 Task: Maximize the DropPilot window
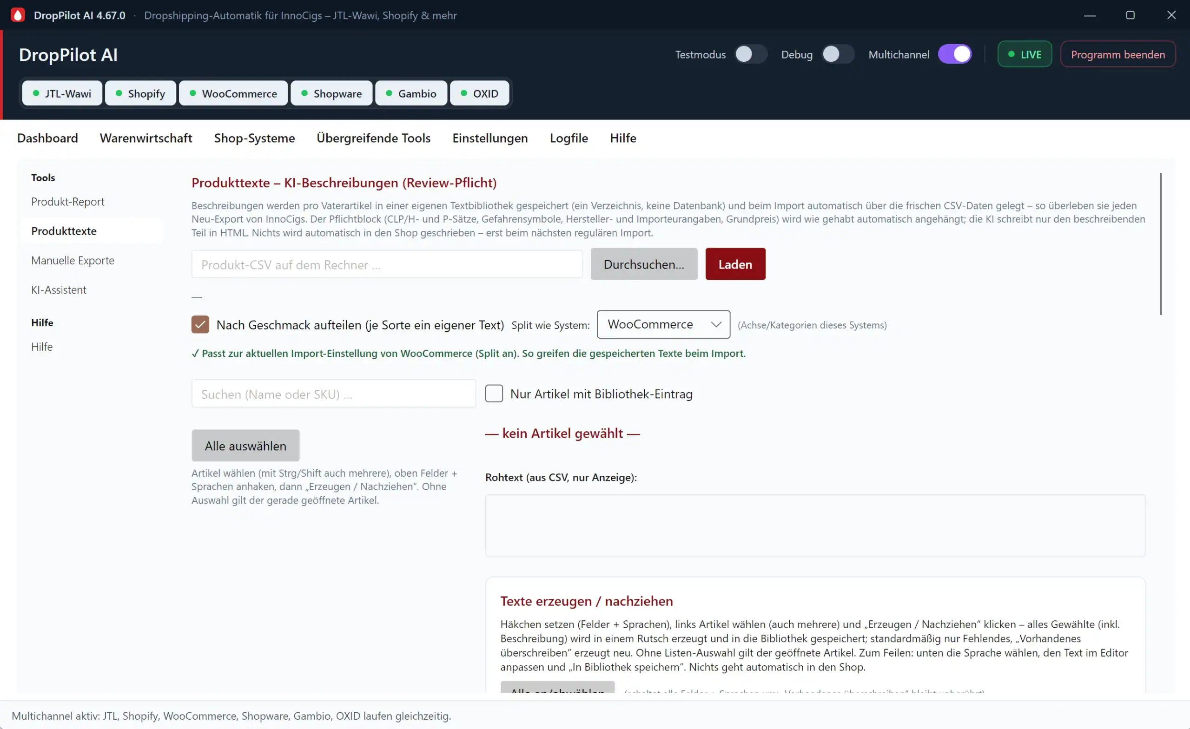tap(1130, 15)
